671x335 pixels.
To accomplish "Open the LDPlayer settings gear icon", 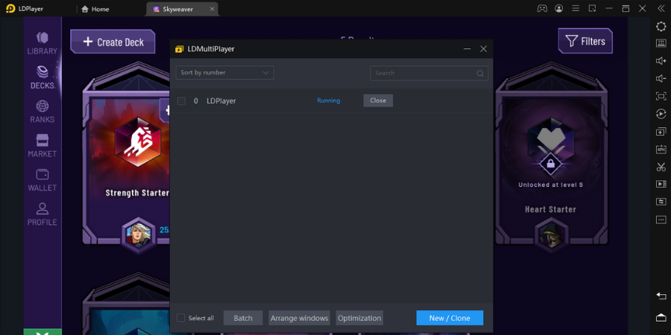I will pyautogui.click(x=661, y=27).
